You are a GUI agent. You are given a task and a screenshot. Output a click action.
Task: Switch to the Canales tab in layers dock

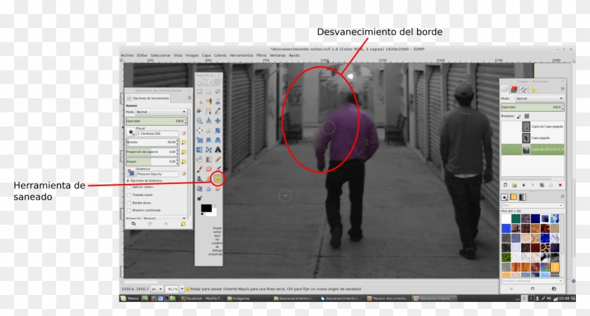pos(514,90)
